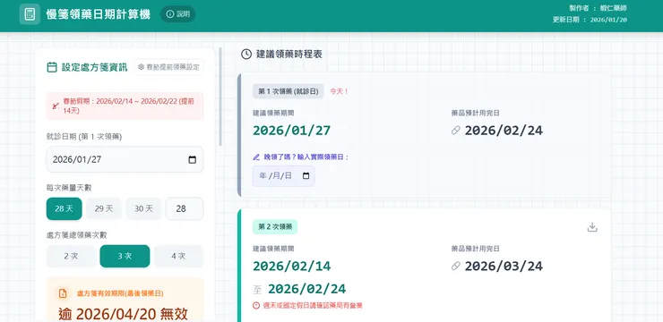Click the 逾 2026/04/20 無效 text
Screen dimensions: 663x322
point(123,314)
